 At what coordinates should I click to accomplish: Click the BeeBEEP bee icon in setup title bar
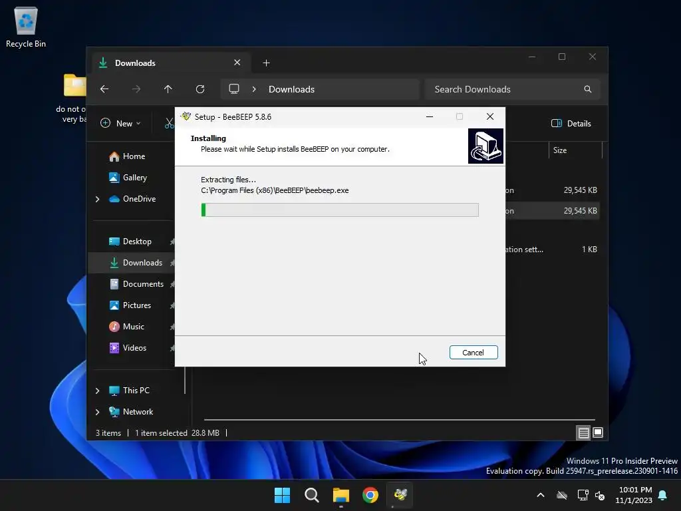click(186, 116)
